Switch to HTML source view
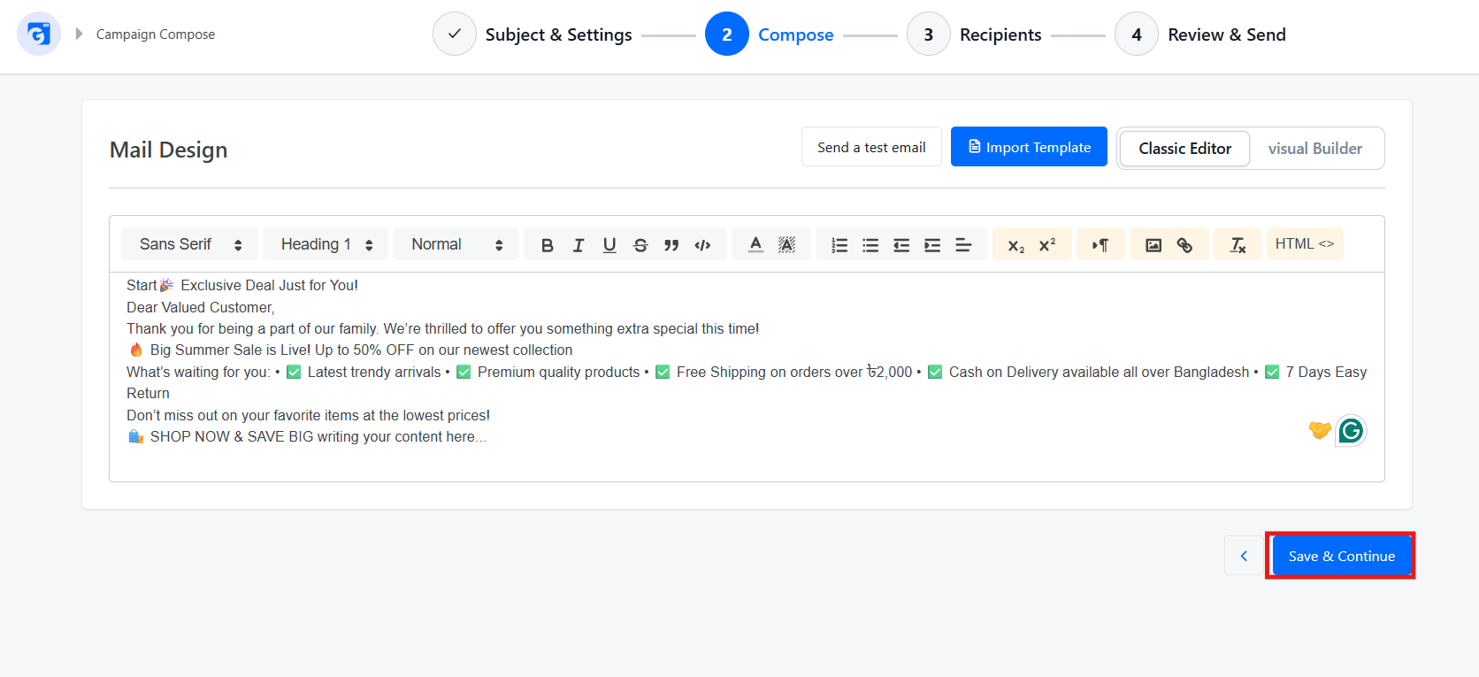 click(x=1305, y=243)
